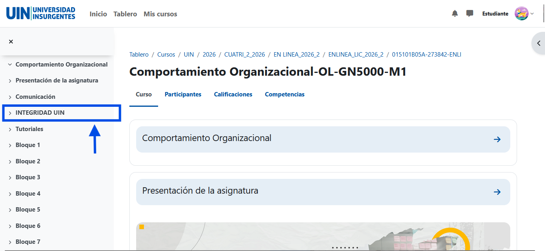Click the Universidad Insurgentes logo
Image resolution: width=545 pixels, height=251 pixels.
(41, 14)
